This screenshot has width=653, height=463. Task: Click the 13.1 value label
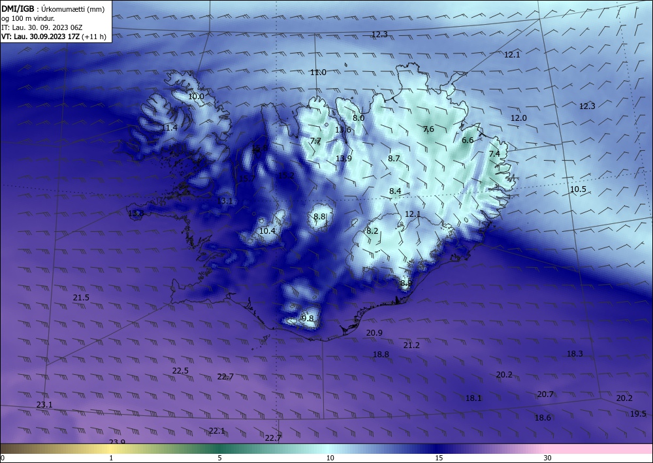click(225, 201)
